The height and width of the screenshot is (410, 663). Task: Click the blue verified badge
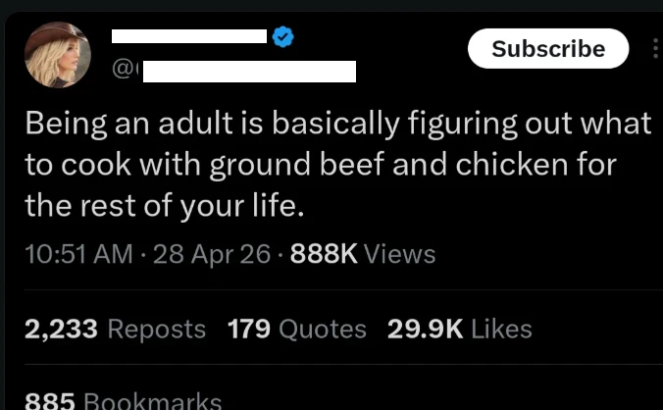pyautogui.click(x=282, y=37)
